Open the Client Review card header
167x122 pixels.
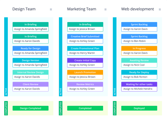[30, 84]
